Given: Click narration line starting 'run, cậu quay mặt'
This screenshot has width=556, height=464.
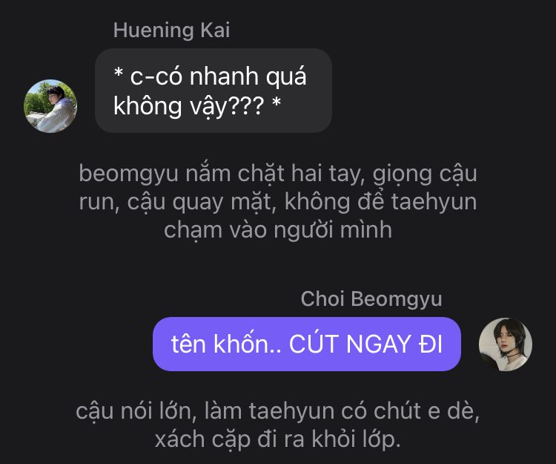Looking at the screenshot, I should (x=278, y=202).
